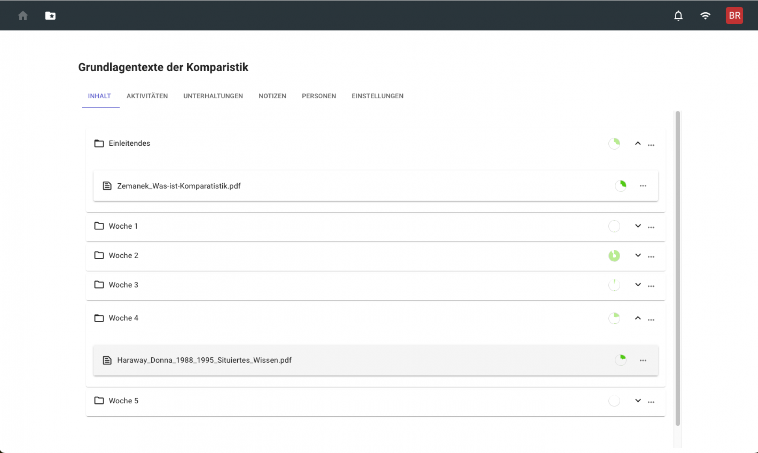
Task: Click the Woche 5 folder icon
Action: tap(99, 400)
